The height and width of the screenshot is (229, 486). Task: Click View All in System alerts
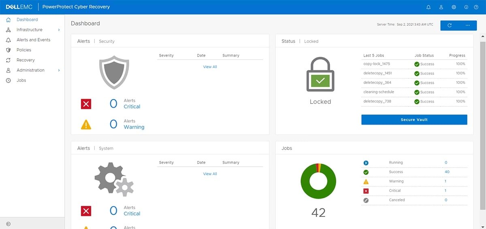(210, 174)
